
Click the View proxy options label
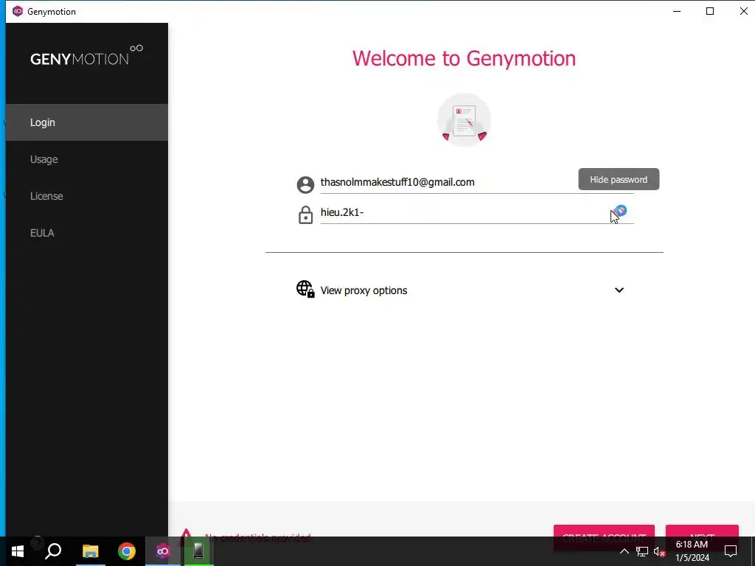(363, 290)
